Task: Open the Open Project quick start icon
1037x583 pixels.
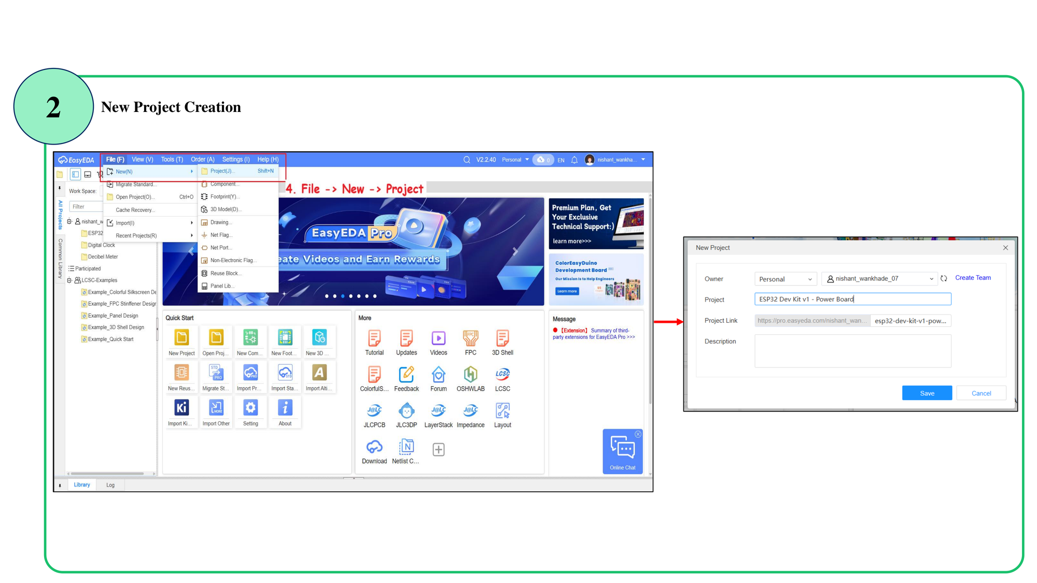Action: (216, 337)
